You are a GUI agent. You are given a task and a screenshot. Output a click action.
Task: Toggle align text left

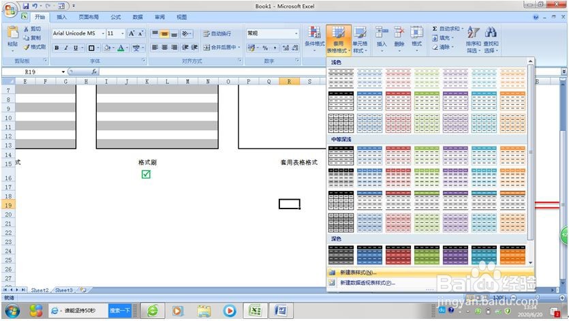click(x=155, y=48)
